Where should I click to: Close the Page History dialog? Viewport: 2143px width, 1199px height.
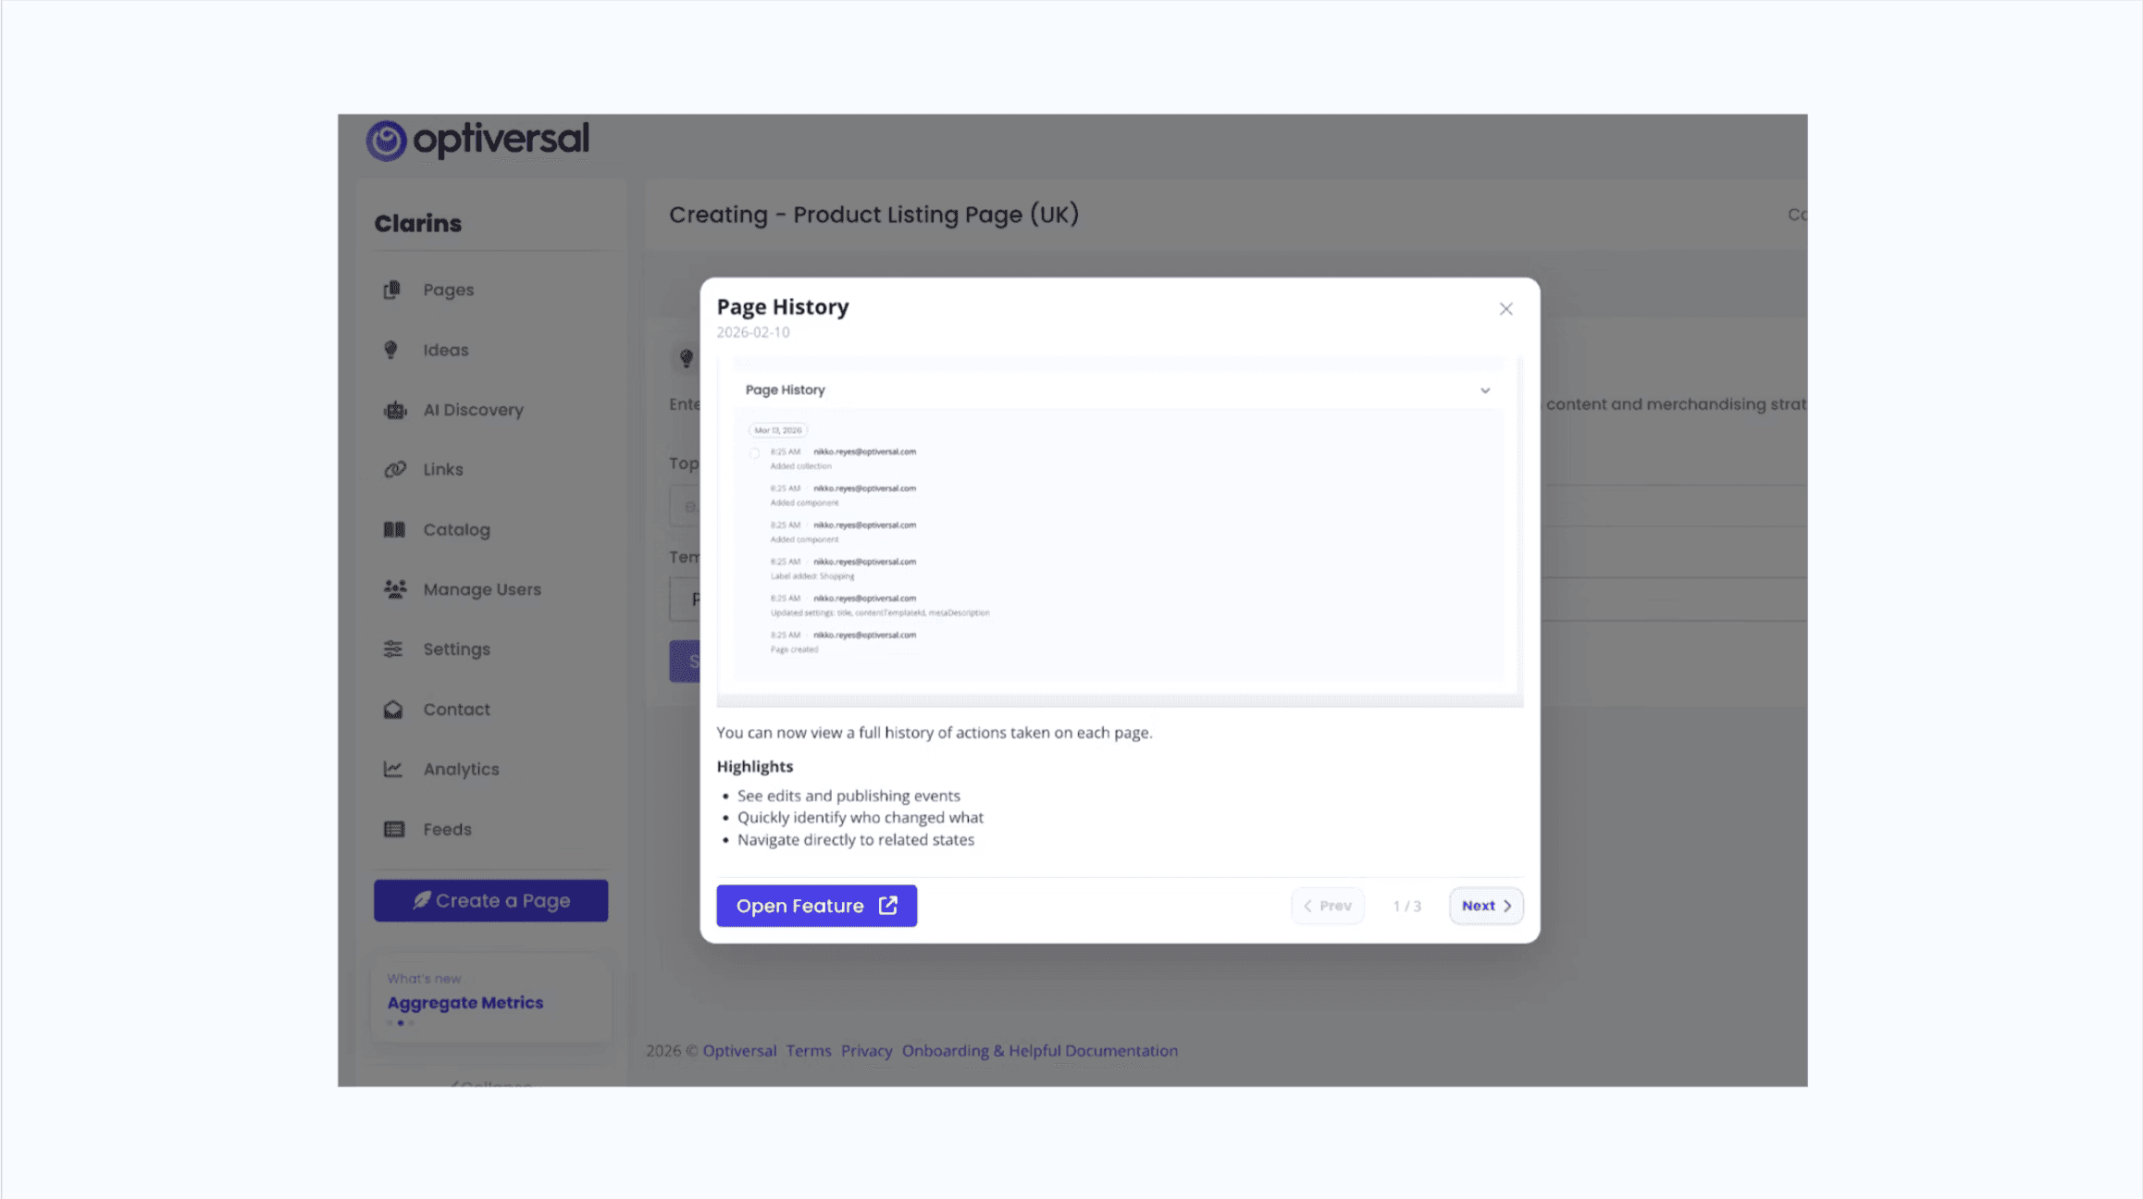[1505, 309]
